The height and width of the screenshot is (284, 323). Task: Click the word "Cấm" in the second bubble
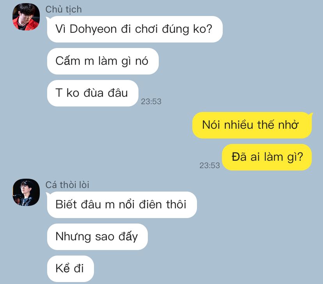click(68, 61)
